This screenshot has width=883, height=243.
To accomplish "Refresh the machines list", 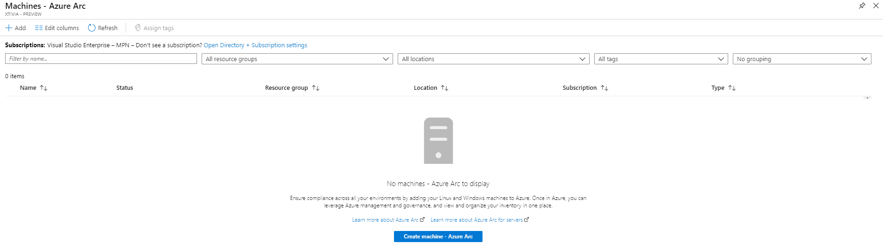I will click(x=103, y=28).
